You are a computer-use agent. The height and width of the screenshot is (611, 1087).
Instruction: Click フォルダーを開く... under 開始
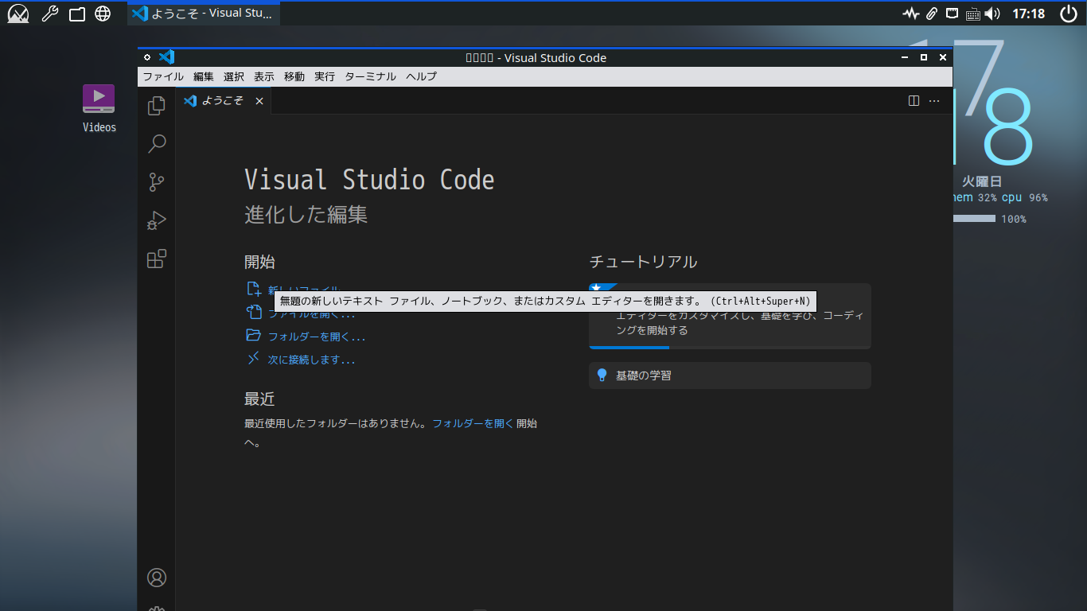317,337
